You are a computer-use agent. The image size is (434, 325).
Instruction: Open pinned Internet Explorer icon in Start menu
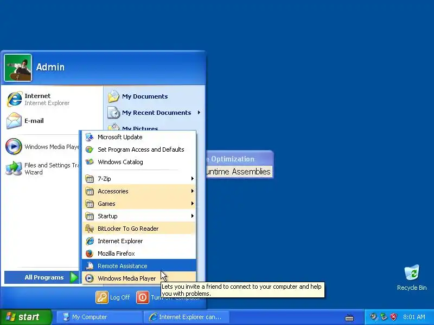click(x=14, y=99)
